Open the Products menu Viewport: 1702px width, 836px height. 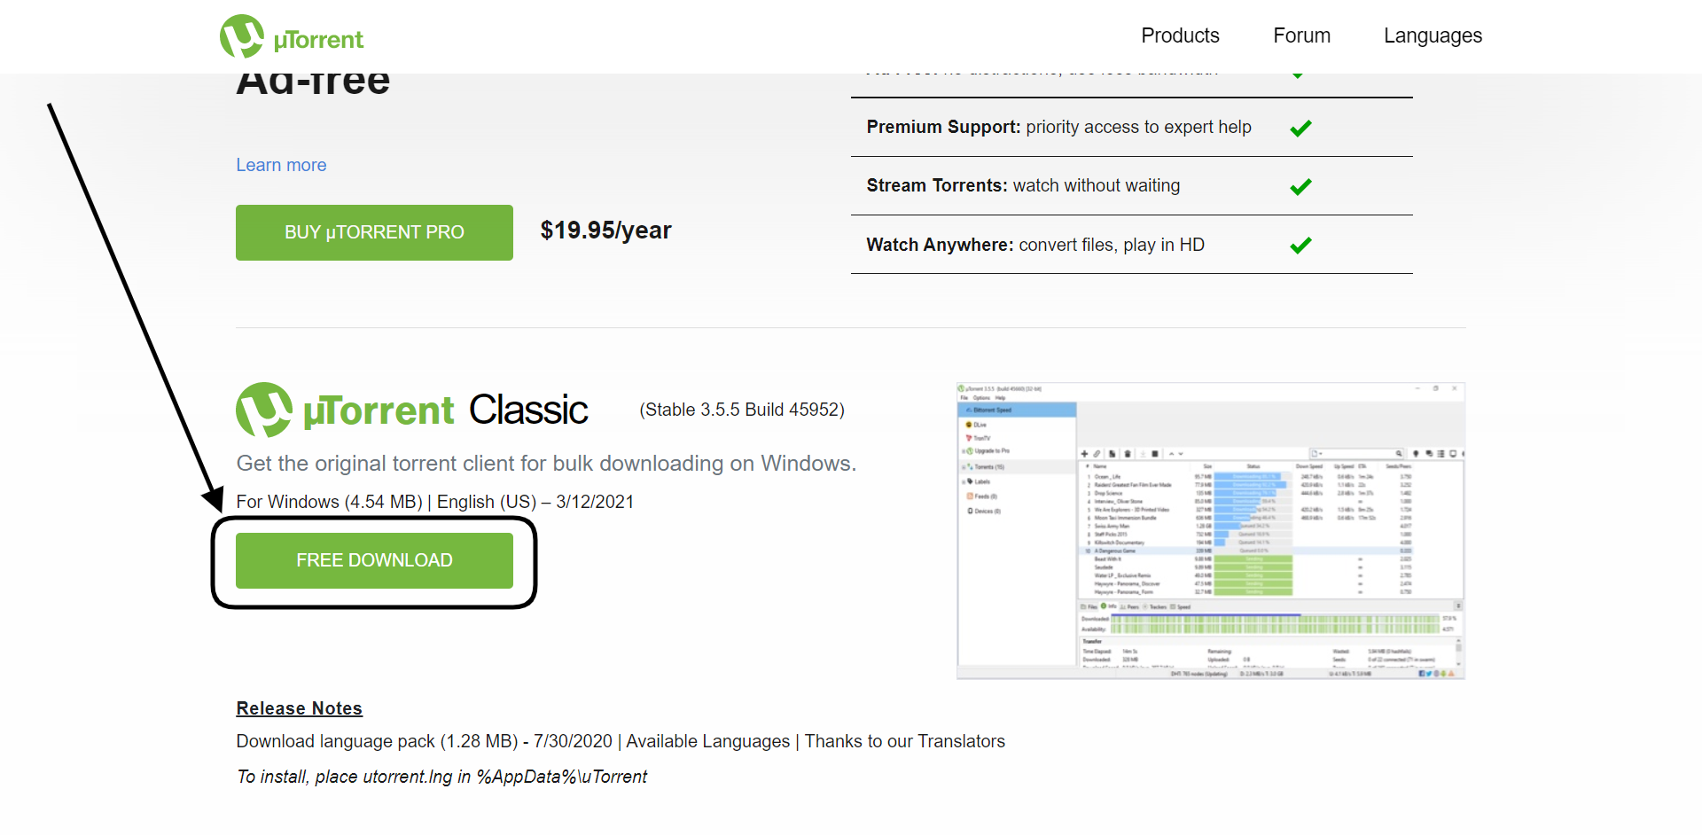coord(1180,35)
